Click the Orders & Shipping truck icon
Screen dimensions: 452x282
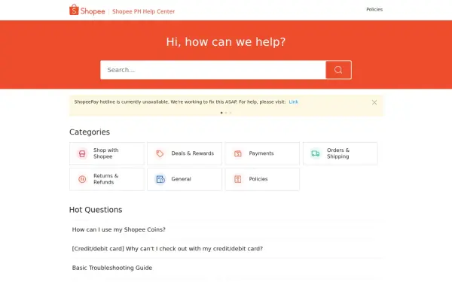[316, 153]
